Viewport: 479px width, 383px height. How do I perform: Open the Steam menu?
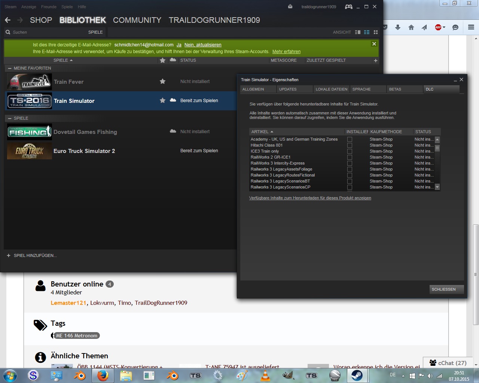click(x=10, y=7)
